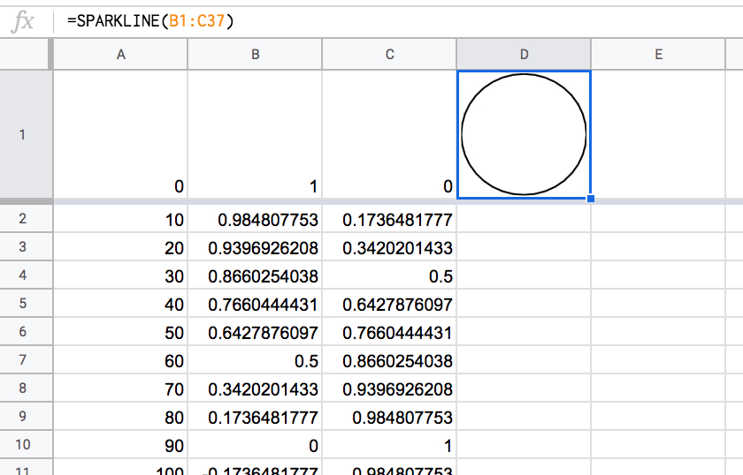Click the circle sparkline chart in D1
Screen dimensions: 743x475
click(x=524, y=134)
